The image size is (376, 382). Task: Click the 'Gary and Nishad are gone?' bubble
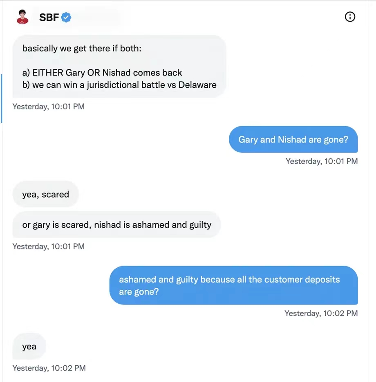(293, 139)
